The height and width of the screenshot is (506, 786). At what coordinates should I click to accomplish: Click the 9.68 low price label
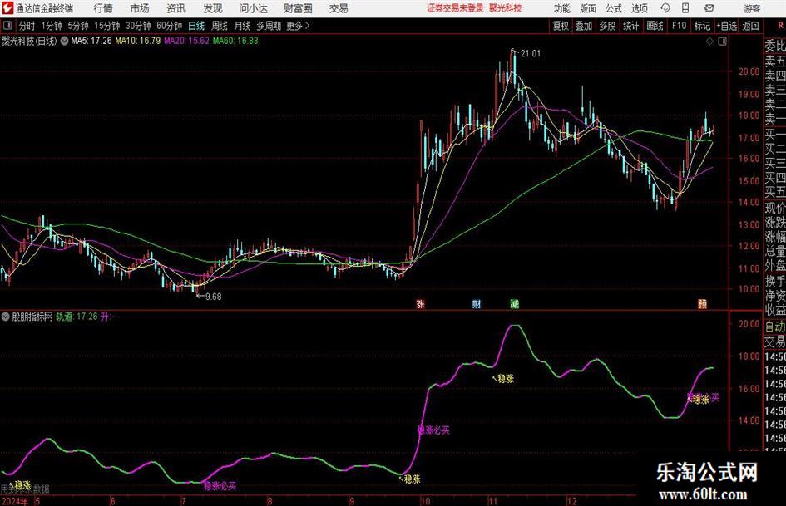(x=214, y=297)
